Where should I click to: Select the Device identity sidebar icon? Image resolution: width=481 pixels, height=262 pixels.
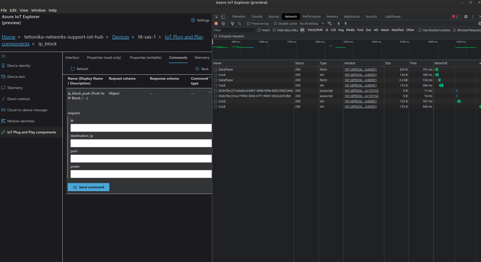click(x=3, y=65)
